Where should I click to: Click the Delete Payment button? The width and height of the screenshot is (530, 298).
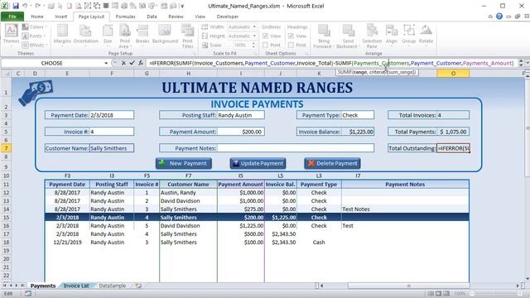pos(332,164)
